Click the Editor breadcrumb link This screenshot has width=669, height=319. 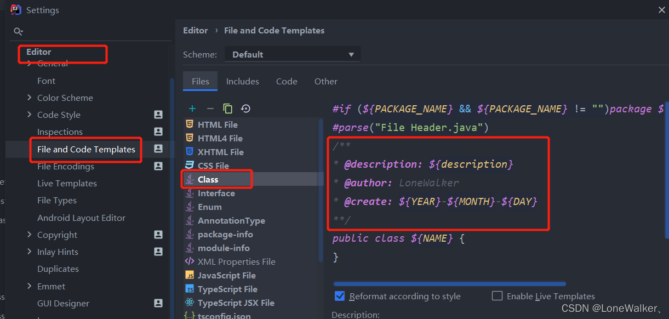point(195,30)
